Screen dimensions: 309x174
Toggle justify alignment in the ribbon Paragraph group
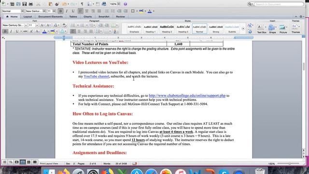(x=91, y=31)
